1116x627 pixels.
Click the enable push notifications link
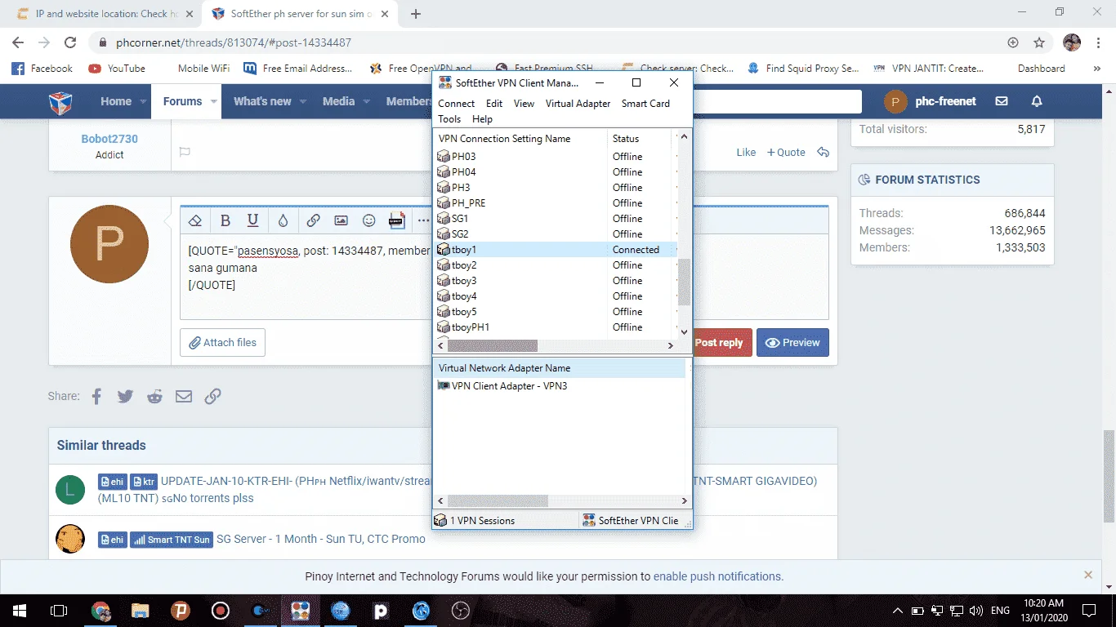pos(718,576)
